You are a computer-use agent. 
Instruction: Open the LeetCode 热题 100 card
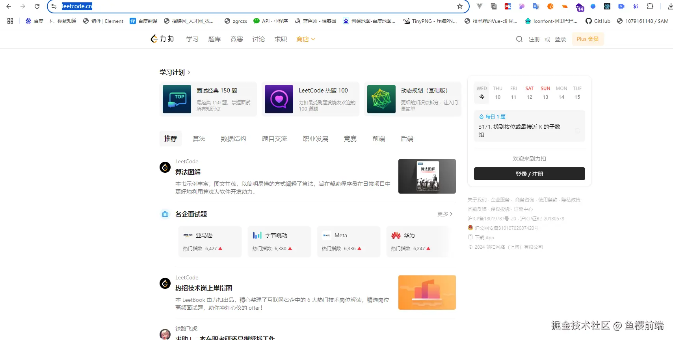coord(310,99)
